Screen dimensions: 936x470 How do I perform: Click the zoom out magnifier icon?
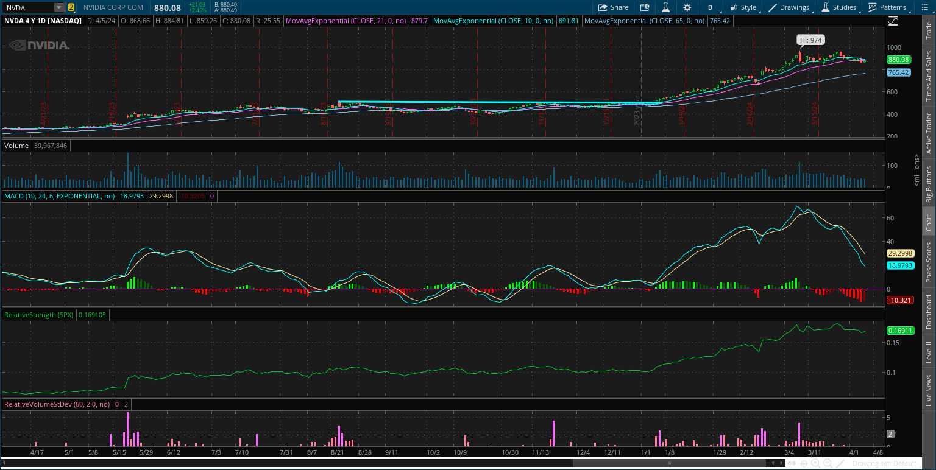pos(827,463)
